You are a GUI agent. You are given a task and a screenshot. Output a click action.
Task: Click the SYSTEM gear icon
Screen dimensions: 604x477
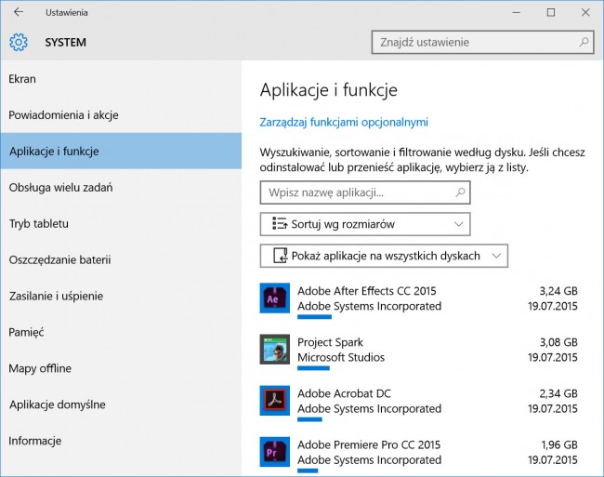19,42
